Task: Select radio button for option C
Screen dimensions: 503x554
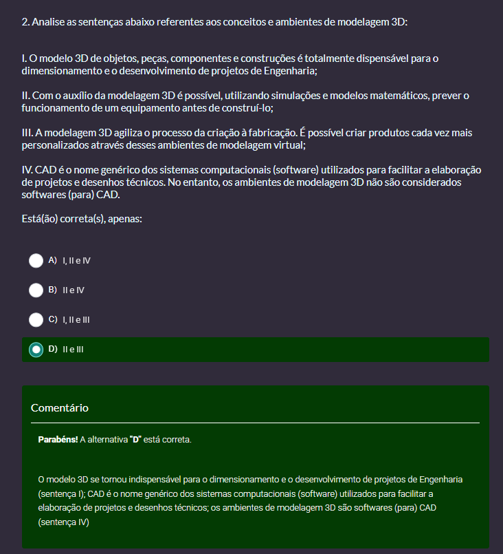Action: click(36, 319)
